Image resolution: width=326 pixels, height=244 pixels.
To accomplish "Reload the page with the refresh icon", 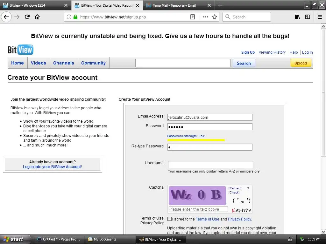I will coord(27,17).
